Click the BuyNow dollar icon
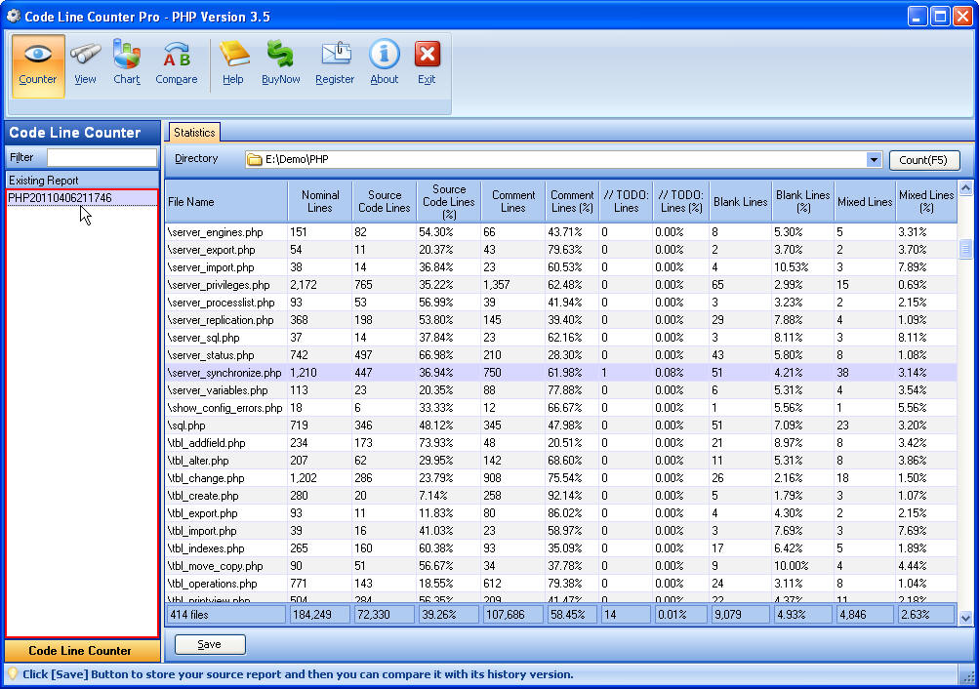 (280, 64)
